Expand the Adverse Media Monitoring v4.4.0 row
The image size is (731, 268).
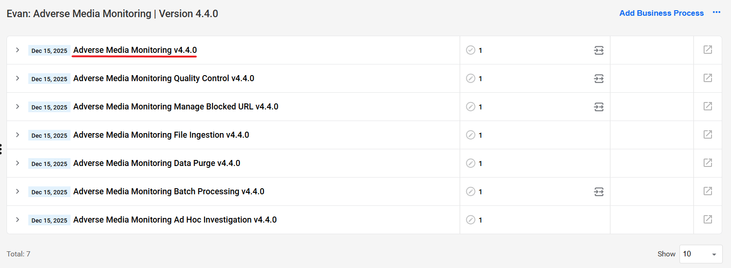point(18,50)
